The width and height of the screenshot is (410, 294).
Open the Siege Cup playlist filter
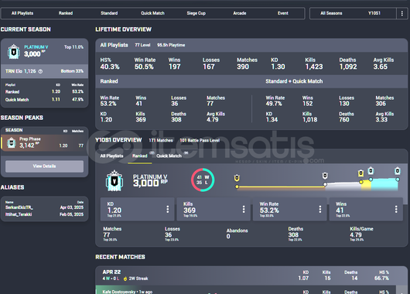196,13
